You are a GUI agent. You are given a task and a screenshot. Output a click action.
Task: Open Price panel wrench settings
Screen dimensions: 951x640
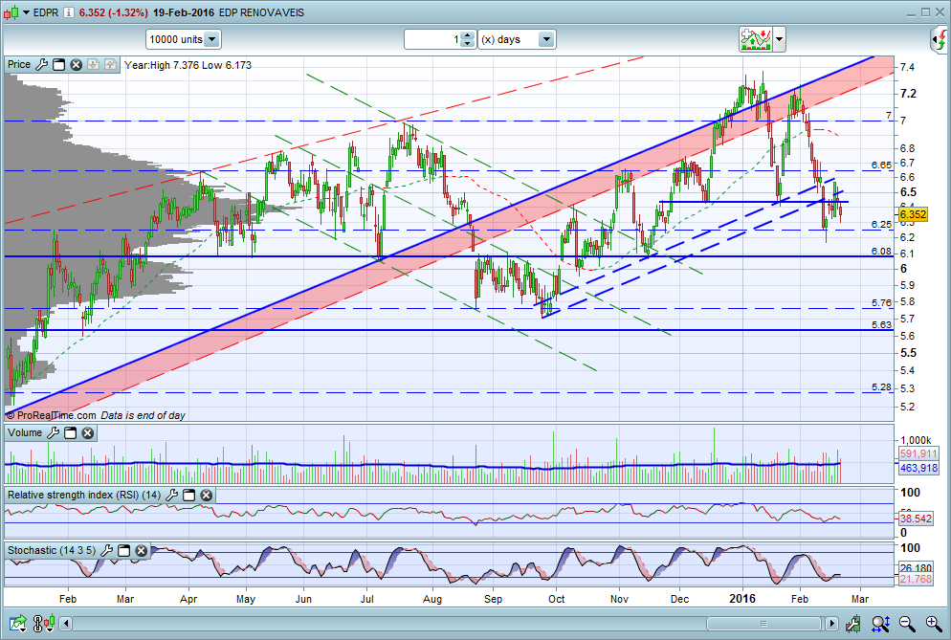click(41, 64)
